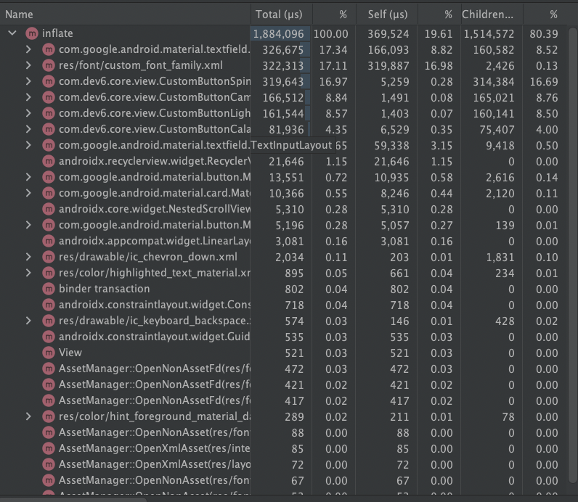Click method icon of CustomButtonCala row

(49, 129)
